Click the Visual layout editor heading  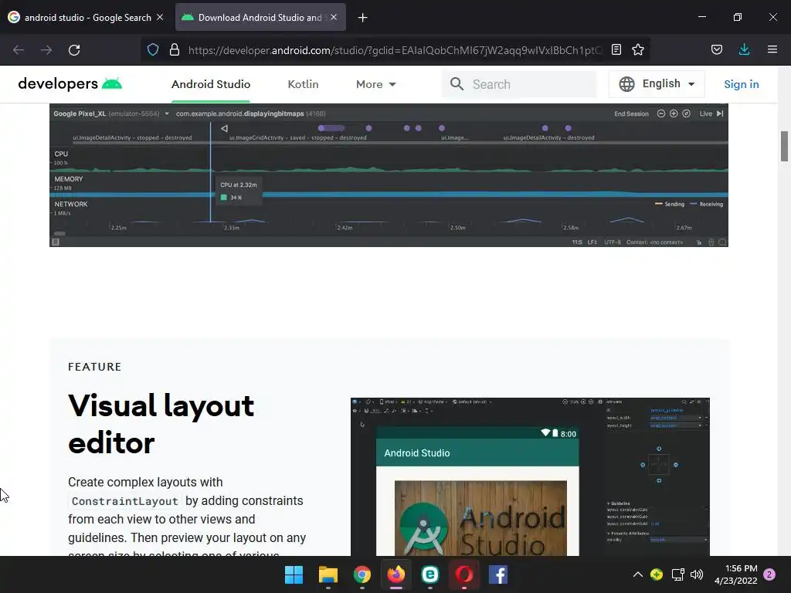pos(161,424)
